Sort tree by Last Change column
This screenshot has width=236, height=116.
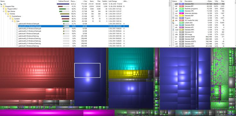[113, 1]
